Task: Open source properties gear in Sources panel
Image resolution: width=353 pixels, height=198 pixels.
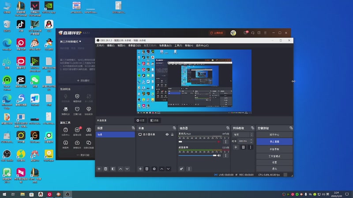Action: [x=154, y=169]
